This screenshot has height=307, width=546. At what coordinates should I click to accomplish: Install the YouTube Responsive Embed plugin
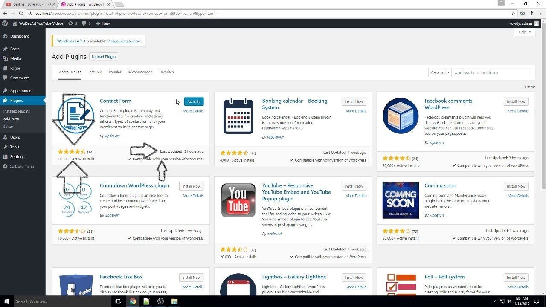[354, 186]
